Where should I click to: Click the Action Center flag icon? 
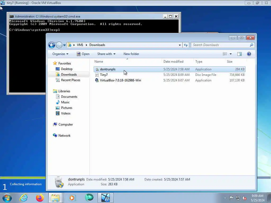(x=231, y=198)
